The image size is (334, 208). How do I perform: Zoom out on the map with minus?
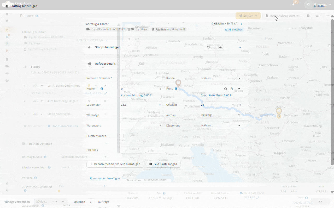coord(129,46)
